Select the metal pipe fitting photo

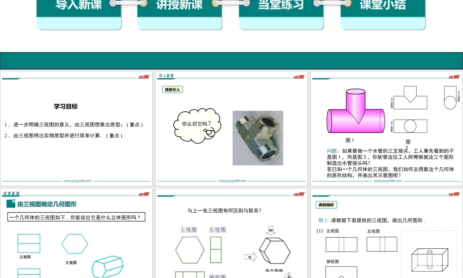[257, 138]
